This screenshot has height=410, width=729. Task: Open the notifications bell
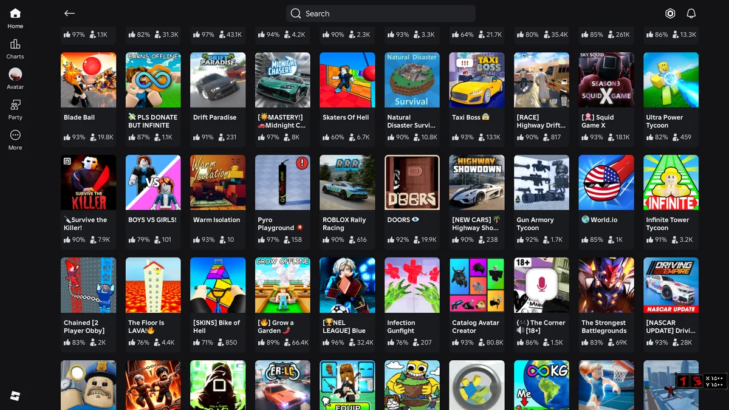pyautogui.click(x=691, y=13)
